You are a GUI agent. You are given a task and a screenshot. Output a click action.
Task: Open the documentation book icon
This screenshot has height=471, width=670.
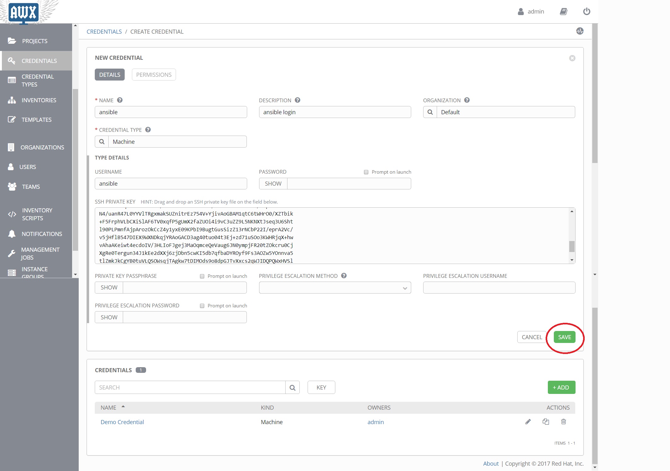(563, 12)
